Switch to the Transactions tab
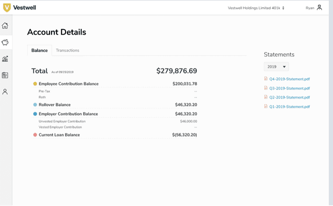 67,50
